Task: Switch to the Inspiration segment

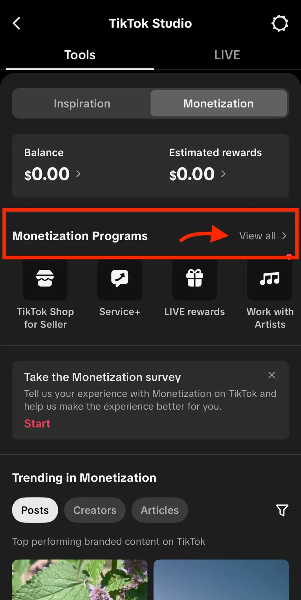Action: (82, 103)
